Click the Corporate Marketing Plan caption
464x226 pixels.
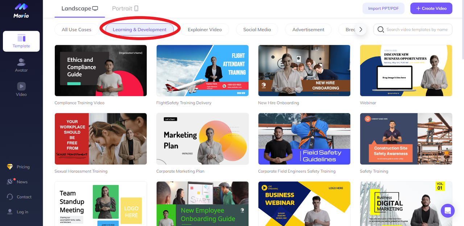pos(180,171)
